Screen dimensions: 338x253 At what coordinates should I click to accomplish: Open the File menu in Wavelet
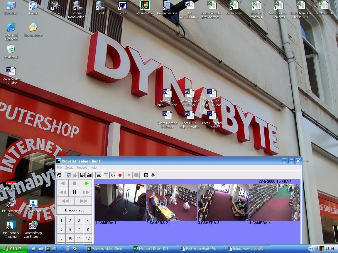tap(59, 167)
